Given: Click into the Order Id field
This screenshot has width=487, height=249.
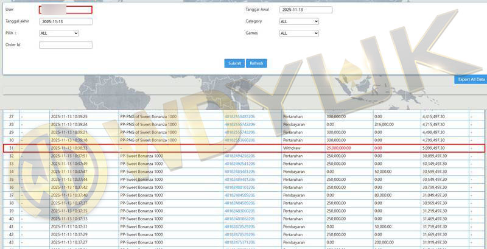Looking at the screenshot, I should coord(66,45).
